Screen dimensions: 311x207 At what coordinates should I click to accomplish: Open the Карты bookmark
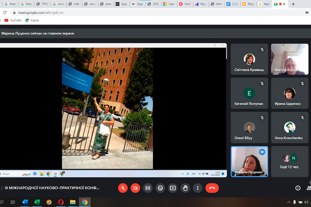coord(32,20)
